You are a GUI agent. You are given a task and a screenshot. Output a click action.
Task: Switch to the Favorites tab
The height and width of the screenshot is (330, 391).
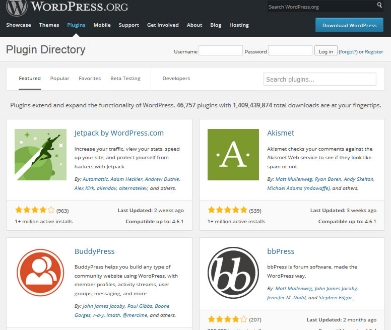[x=90, y=78]
